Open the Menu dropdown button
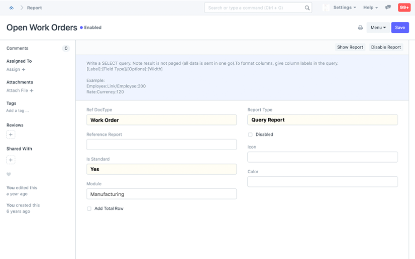 [x=378, y=28]
